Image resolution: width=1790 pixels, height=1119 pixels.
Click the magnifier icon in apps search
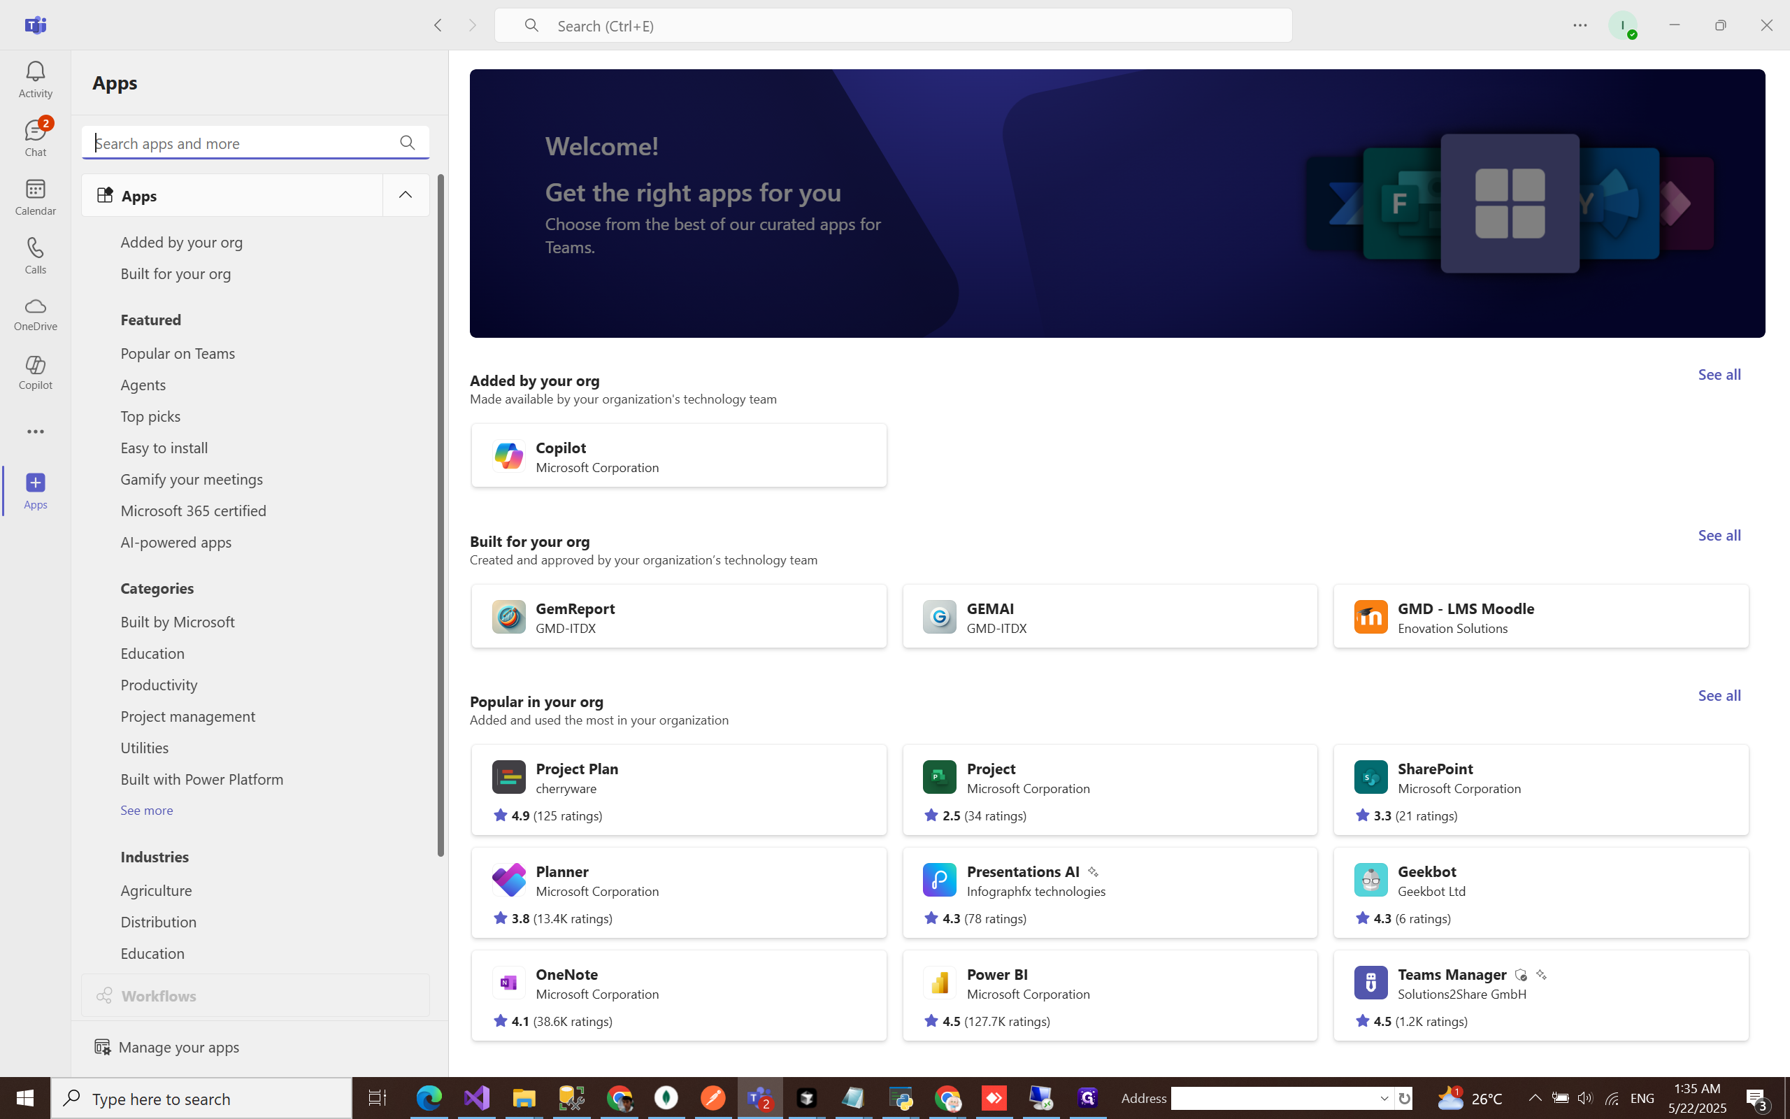408,142
